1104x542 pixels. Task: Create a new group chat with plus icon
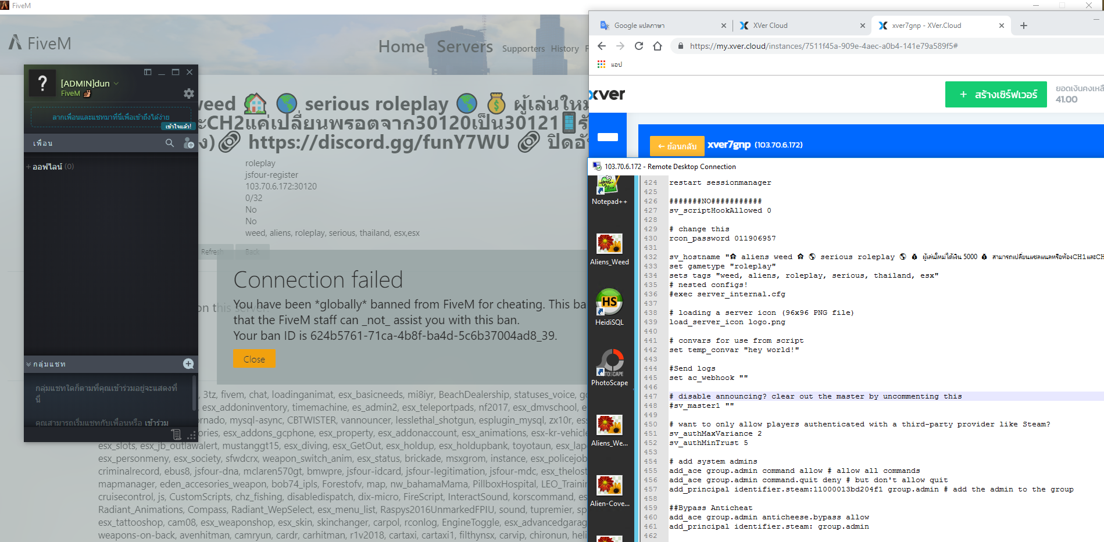tap(188, 364)
